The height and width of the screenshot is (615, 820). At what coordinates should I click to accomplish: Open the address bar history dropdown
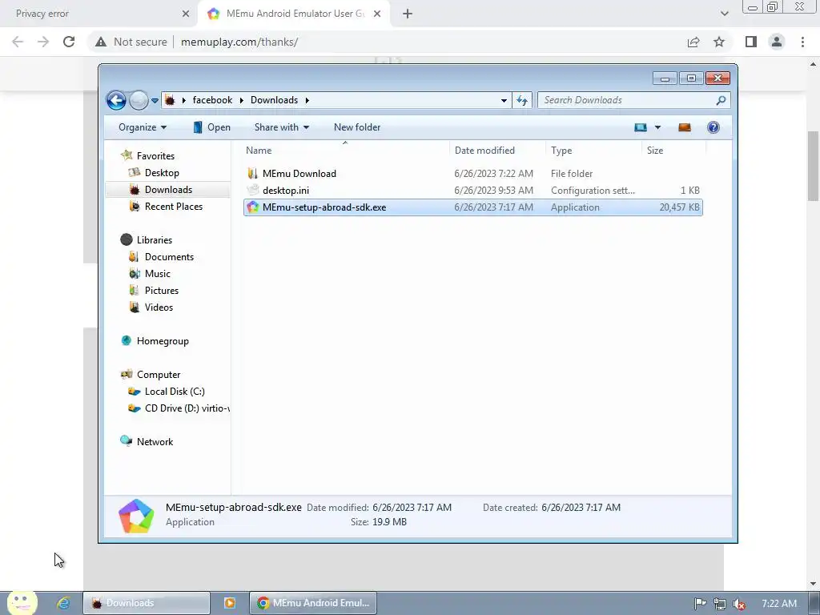(504, 100)
